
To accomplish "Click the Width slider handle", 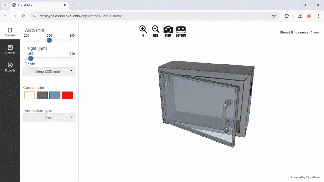I will coord(49,40).
